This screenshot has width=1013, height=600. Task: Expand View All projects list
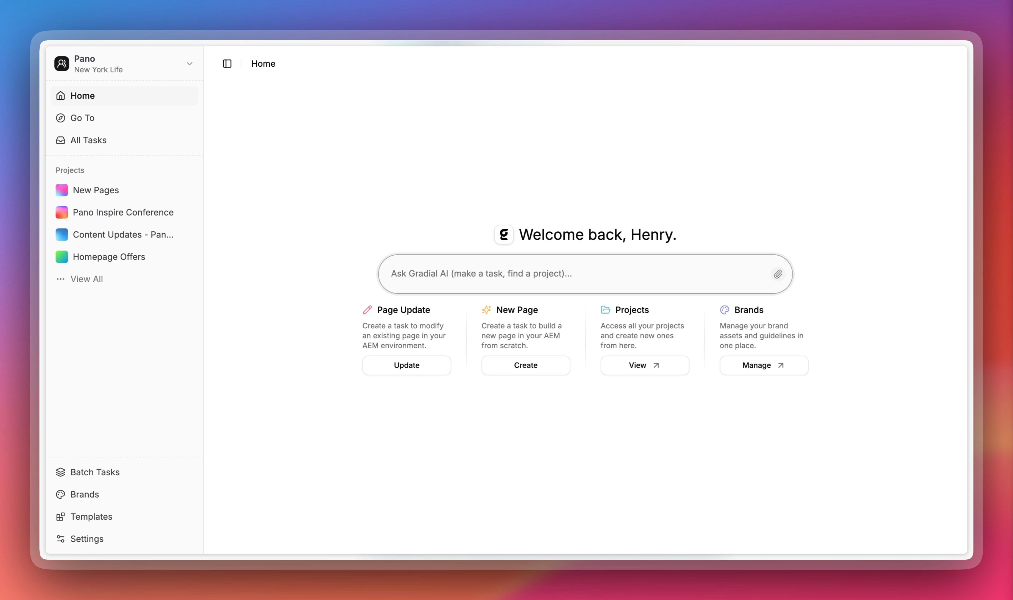click(86, 279)
